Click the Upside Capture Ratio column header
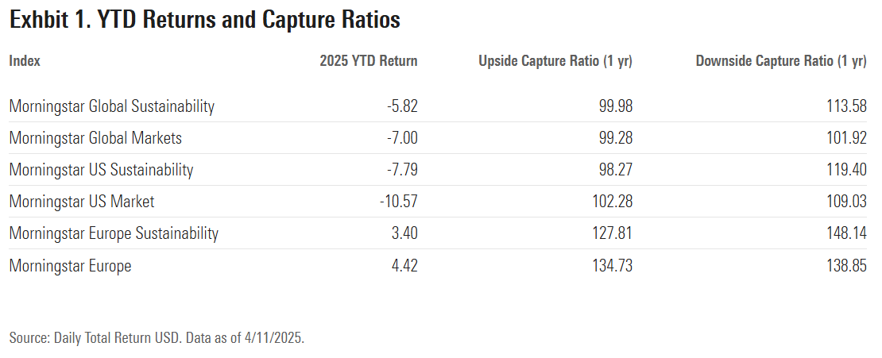This screenshot has width=882, height=358. point(555,61)
